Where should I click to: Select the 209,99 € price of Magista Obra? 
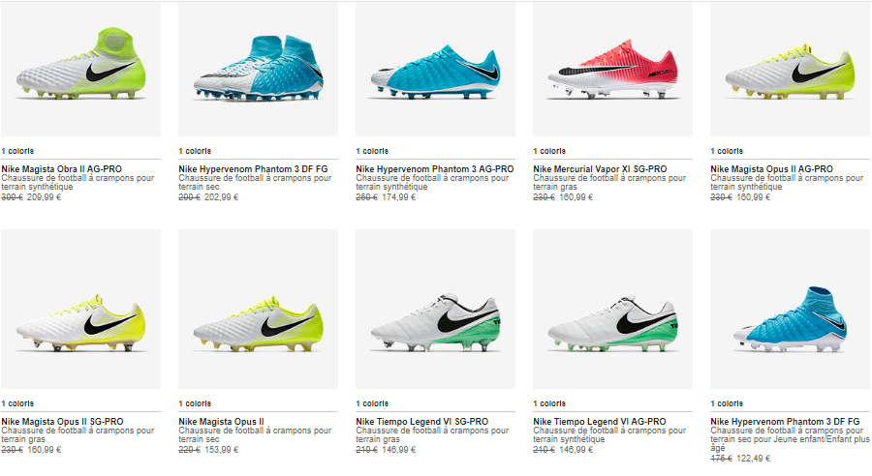tap(44, 197)
